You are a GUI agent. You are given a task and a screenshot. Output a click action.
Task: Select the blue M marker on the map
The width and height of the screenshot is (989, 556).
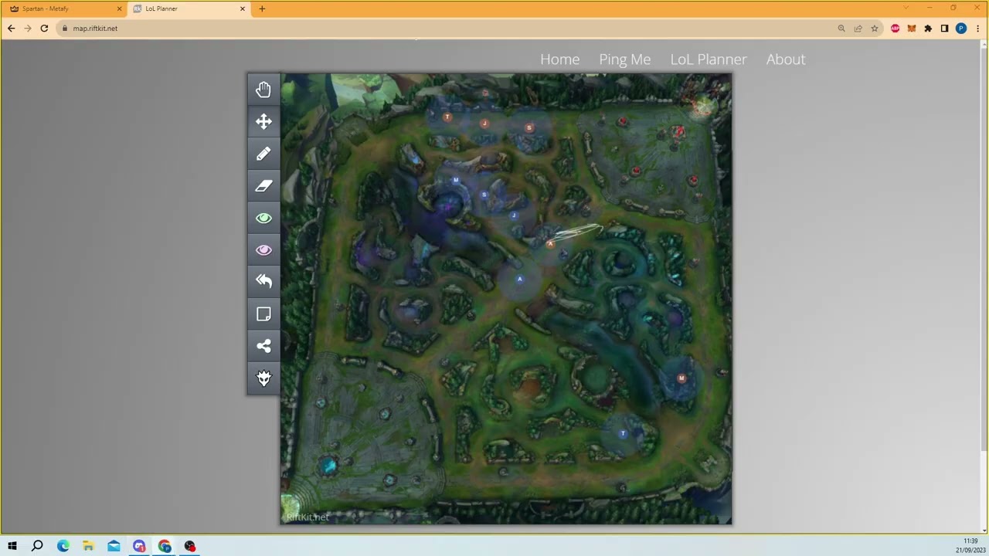pos(456,181)
